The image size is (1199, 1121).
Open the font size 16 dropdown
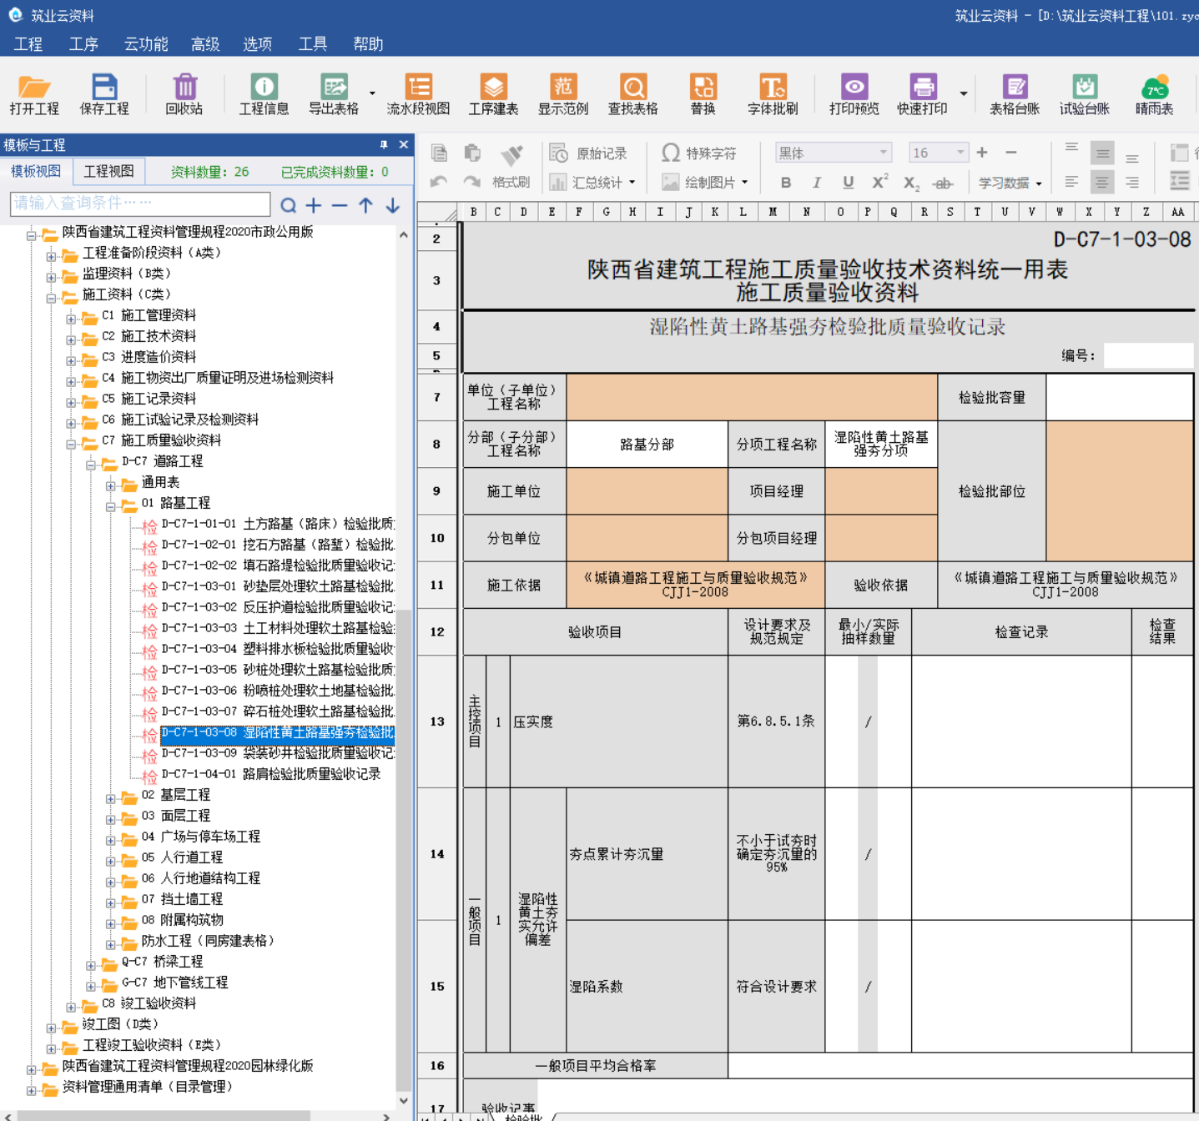coord(960,153)
